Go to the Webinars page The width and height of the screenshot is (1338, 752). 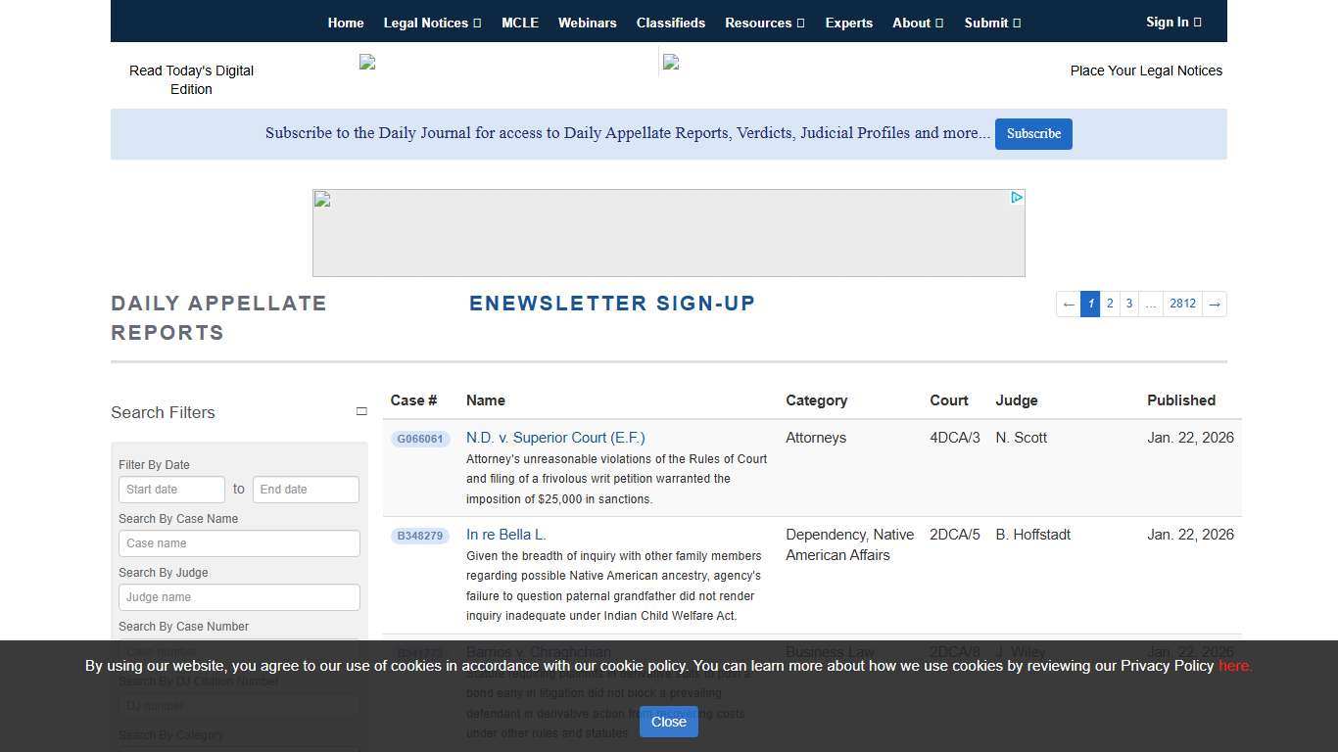pos(587,23)
